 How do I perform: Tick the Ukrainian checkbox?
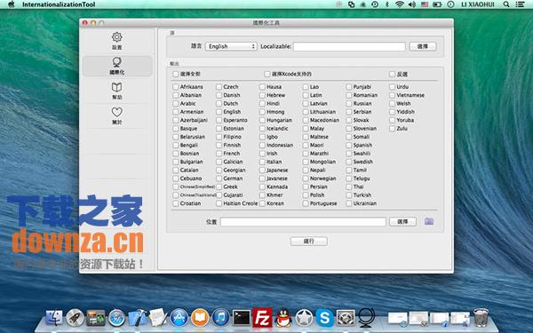pos(348,203)
